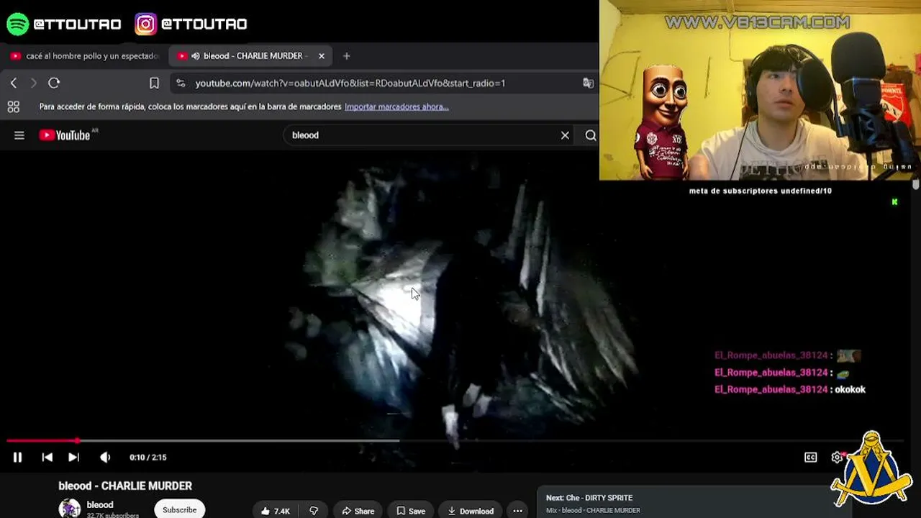Viewport: 921px width, 518px height.
Task: Skip to the next video
Action: coord(73,457)
